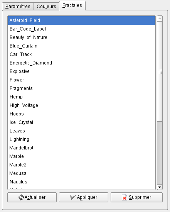Refresh the list with Actualiser
Screen dimensions: 170x212
click(x=32, y=197)
